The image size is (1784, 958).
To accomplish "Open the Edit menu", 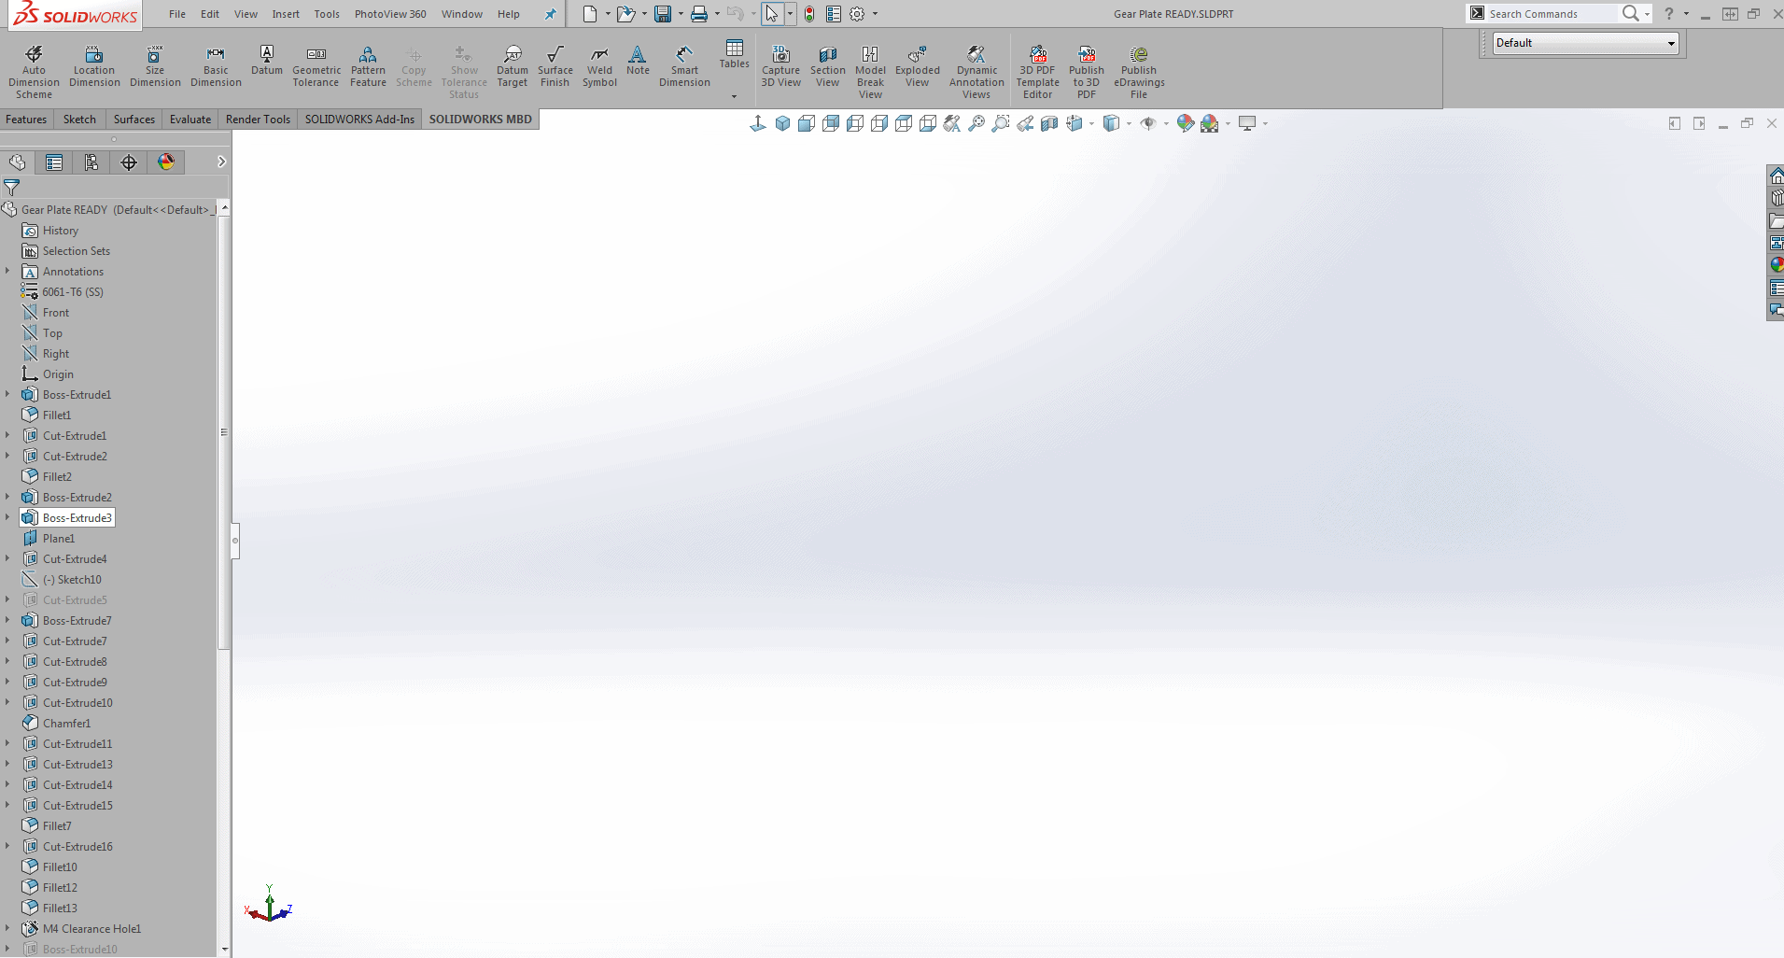I will click(210, 14).
